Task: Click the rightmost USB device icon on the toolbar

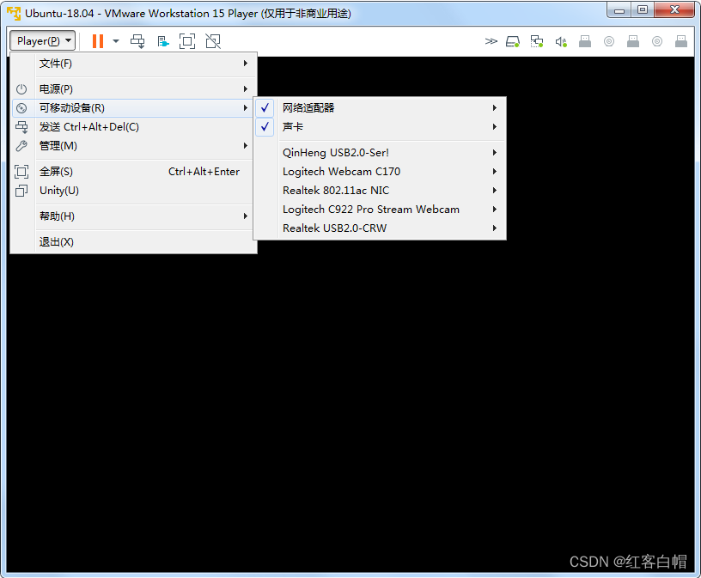Action: 681,41
